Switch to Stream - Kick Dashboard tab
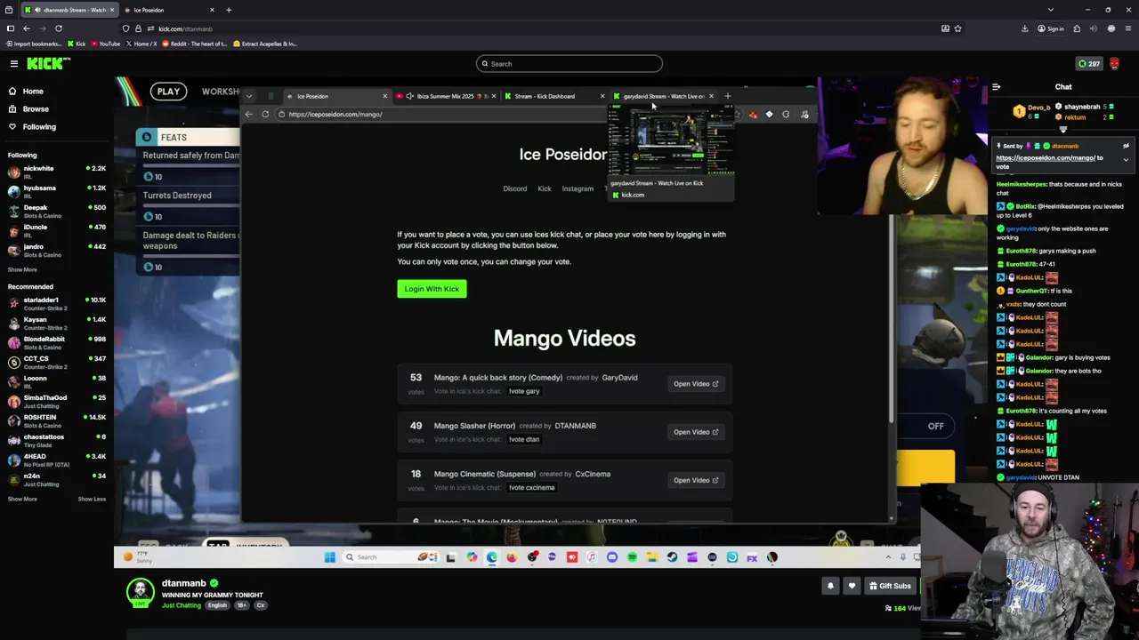The width and height of the screenshot is (1139, 640). 553,96
